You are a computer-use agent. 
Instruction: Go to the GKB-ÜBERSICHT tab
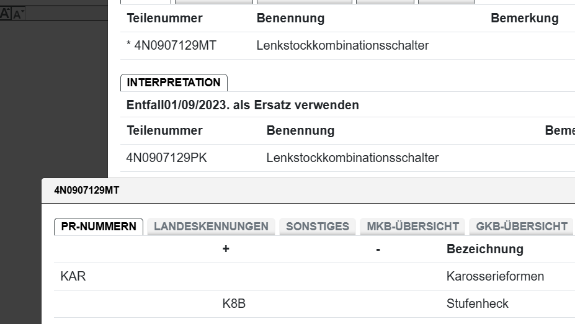coord(521,227)
